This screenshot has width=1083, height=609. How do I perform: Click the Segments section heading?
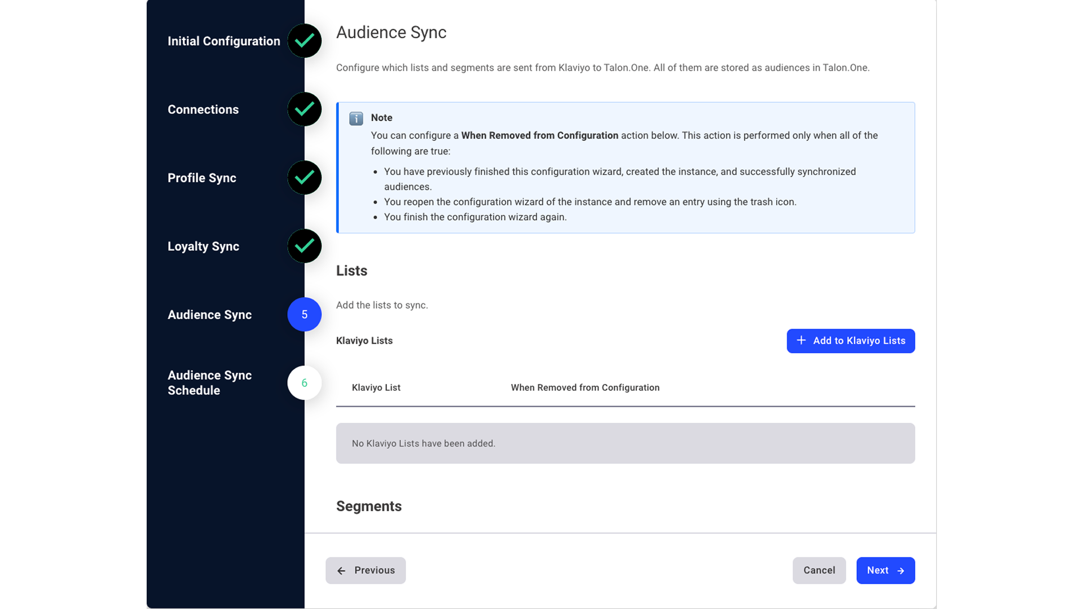point(369,506)
